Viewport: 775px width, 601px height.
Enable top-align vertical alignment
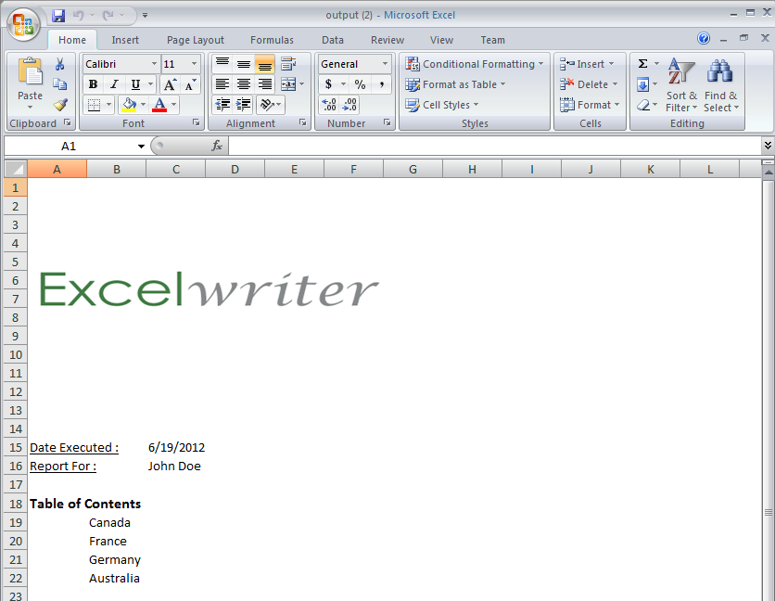(x=221, y=63)
